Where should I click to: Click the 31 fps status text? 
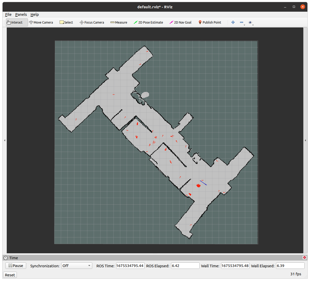[295, 274]
